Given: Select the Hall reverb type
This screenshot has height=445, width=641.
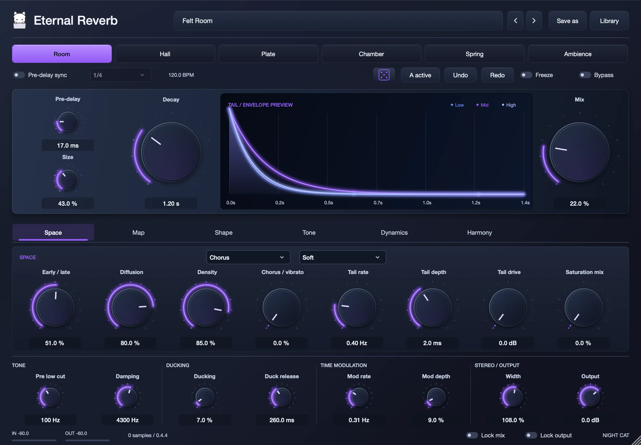Looking at the screenshot, I should tap(165, 54).
